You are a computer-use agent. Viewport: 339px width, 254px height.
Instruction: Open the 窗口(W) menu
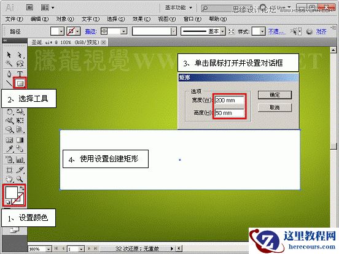(x=192, y=19)
